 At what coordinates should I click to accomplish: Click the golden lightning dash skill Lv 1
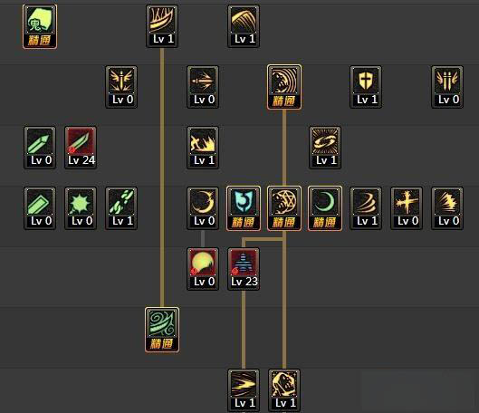coord(244,390)
